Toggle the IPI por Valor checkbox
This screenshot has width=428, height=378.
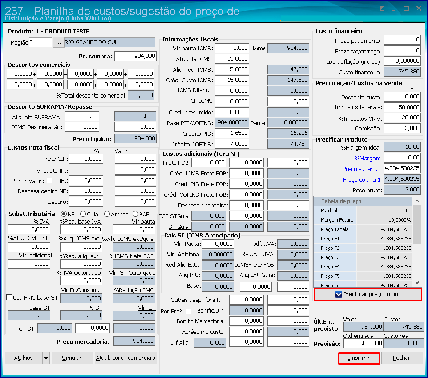click(50, 180)
